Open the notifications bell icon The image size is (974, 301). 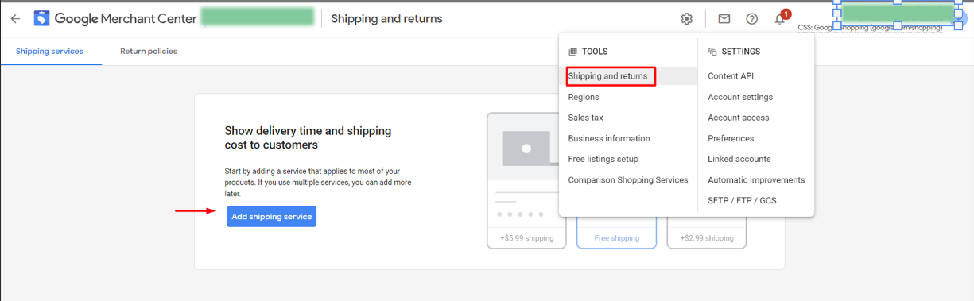coord(780,19)
